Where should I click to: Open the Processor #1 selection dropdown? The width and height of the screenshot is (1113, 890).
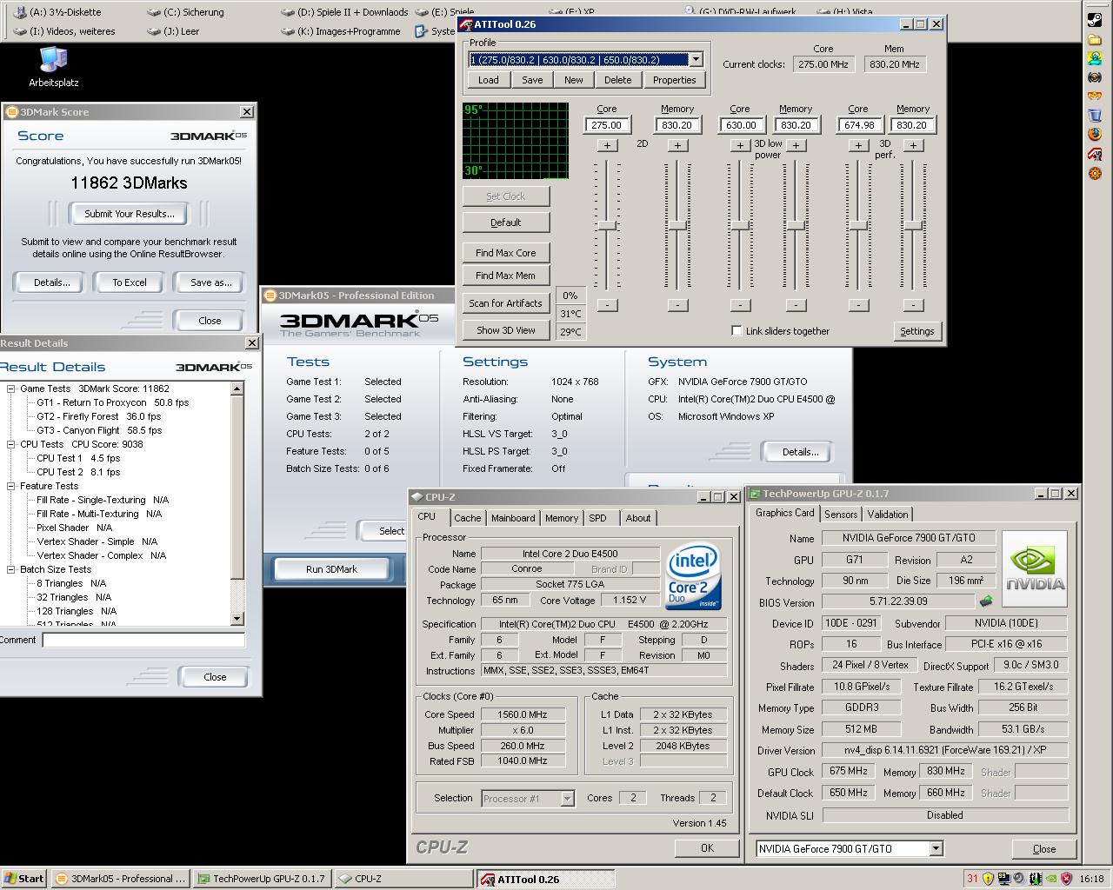point(568,798)
